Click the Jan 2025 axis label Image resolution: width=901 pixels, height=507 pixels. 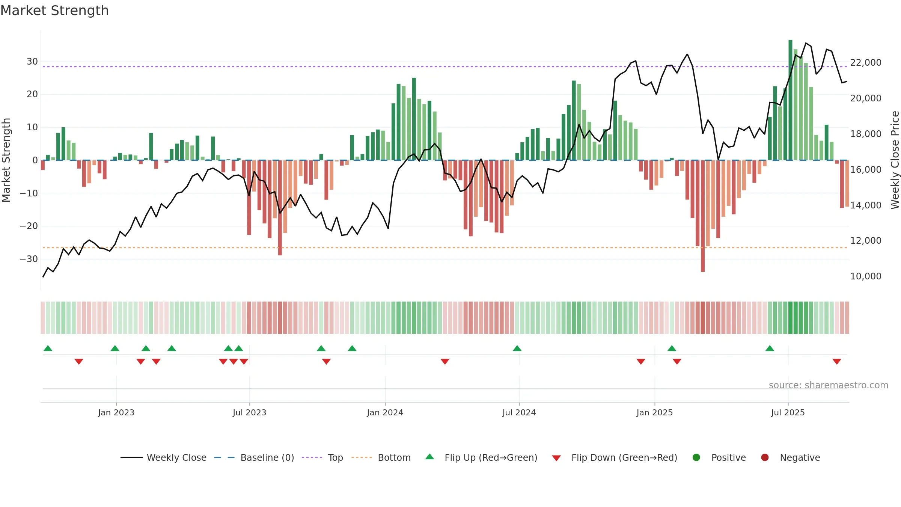654,412
